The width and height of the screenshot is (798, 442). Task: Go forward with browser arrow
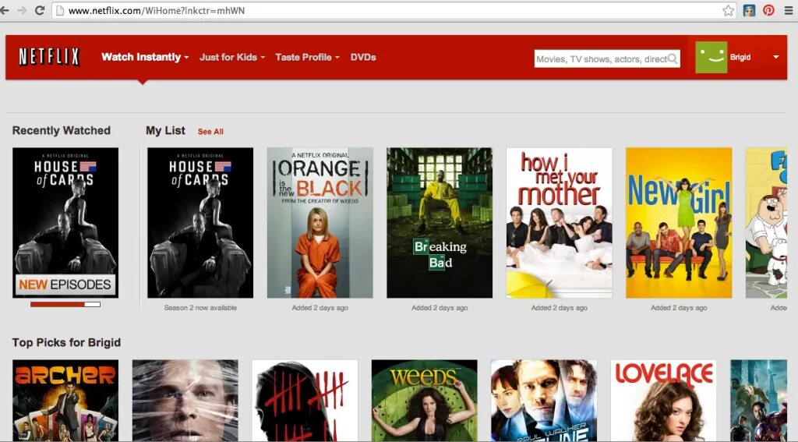22,10
